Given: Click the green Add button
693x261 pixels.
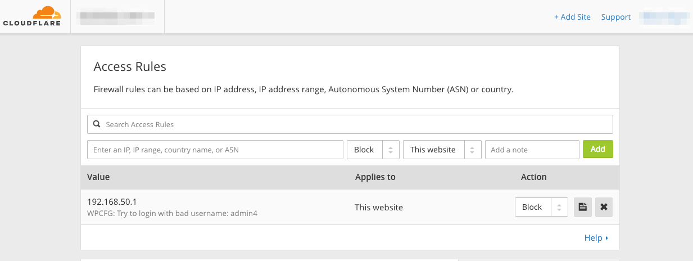Looking at the screenshot, I should (x=598, y=149).
